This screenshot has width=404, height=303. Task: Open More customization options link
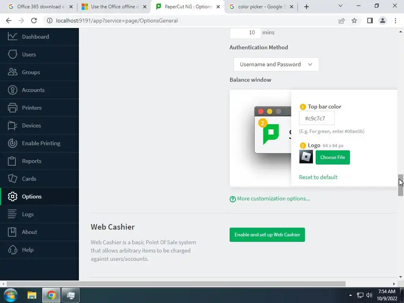click(274, 199)
